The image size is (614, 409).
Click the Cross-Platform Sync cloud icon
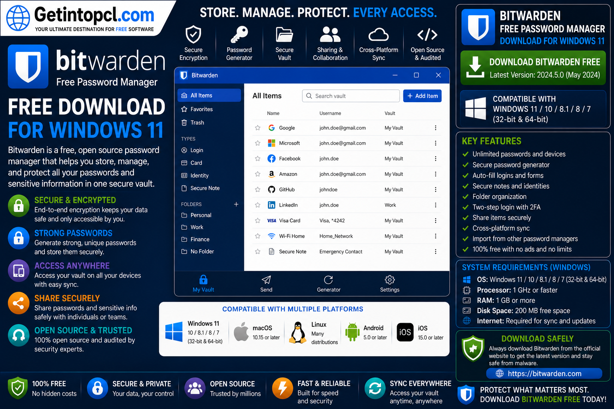point(379,35)
